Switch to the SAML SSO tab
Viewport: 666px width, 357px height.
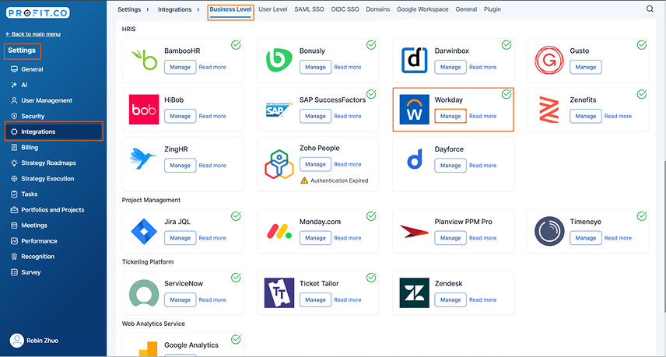coord(309,9)
